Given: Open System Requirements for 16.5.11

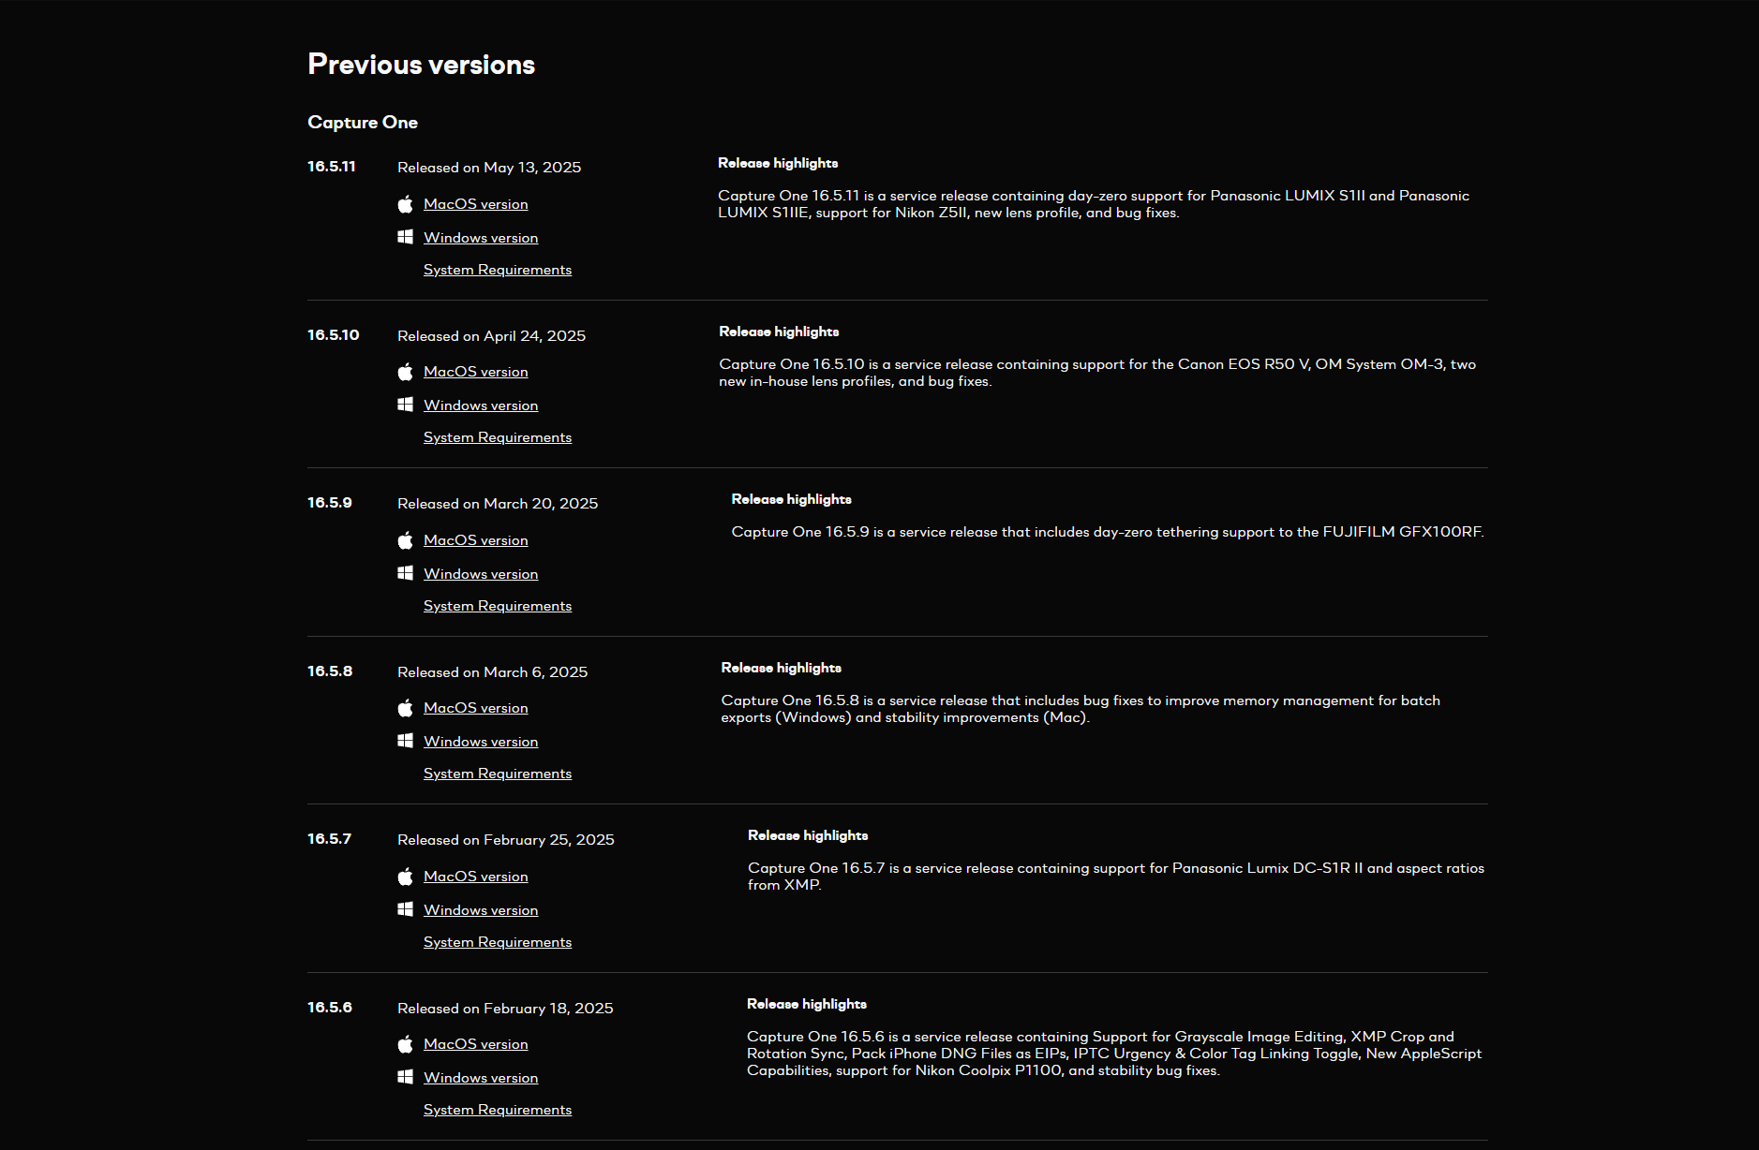Looking at the screenshot, I should (x=498, y=270).
